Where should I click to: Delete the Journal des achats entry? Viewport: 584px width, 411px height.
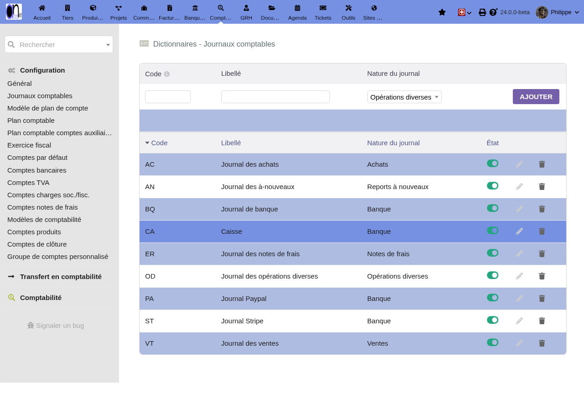click(542, 164)
